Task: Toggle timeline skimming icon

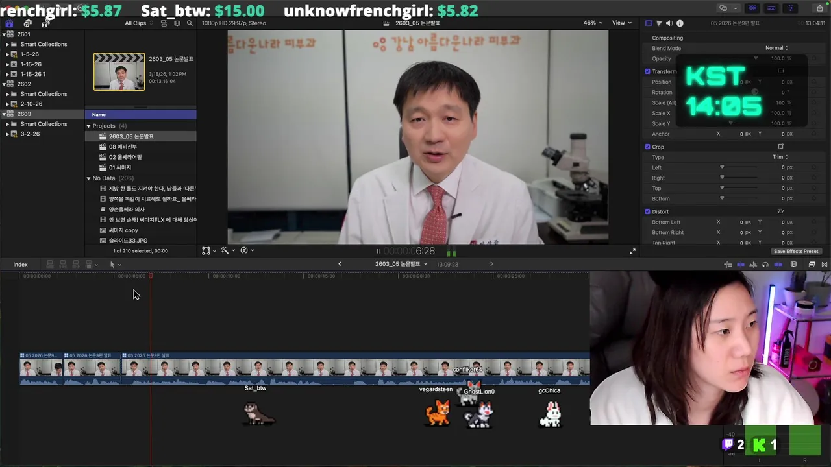Action: (741, 265)
